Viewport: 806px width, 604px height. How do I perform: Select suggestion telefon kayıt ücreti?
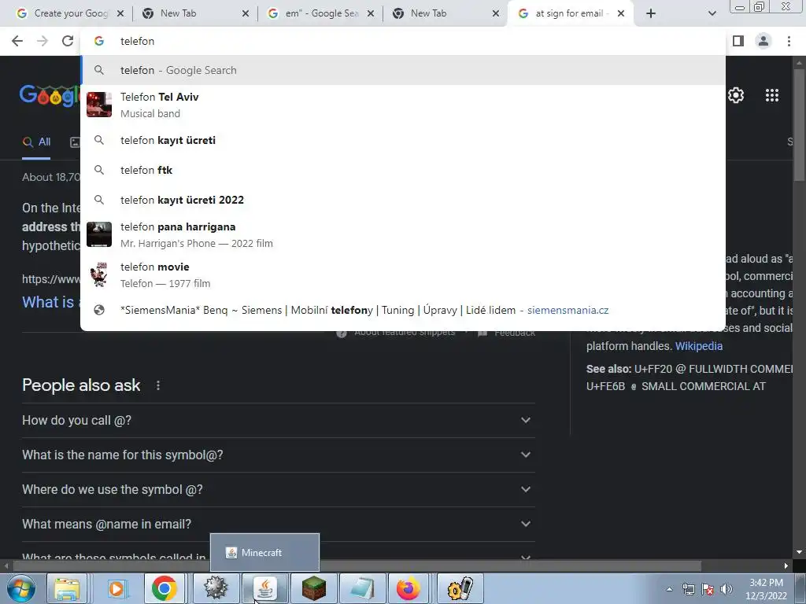(403, 140)
